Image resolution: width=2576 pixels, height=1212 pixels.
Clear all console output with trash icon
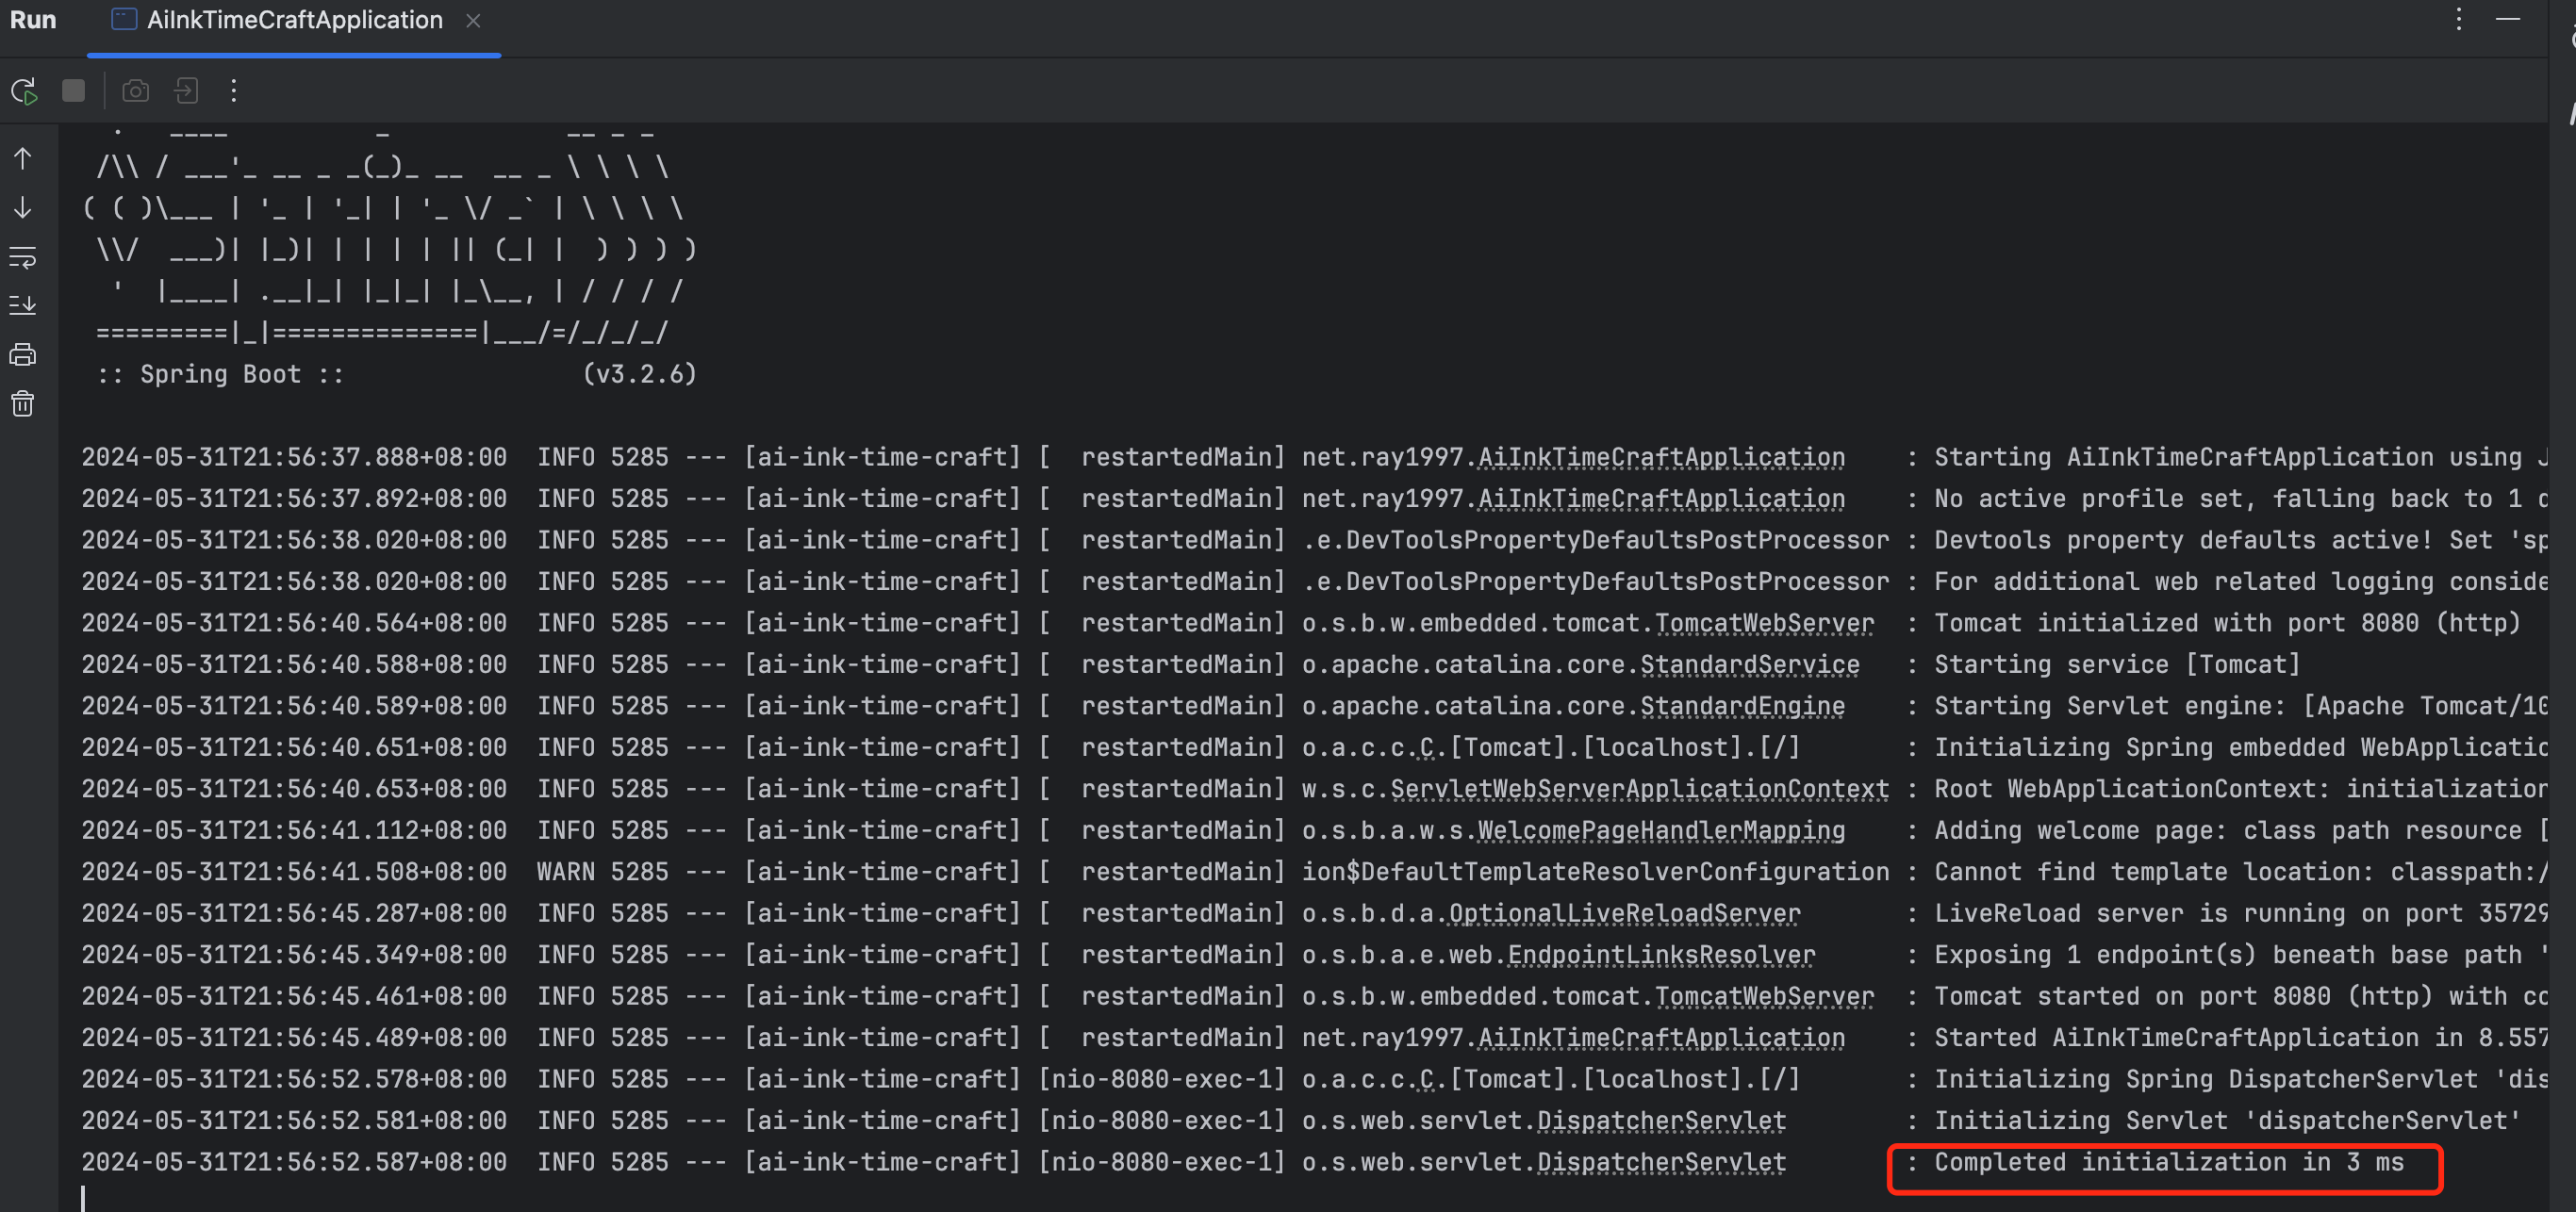[x=23, y=403]
